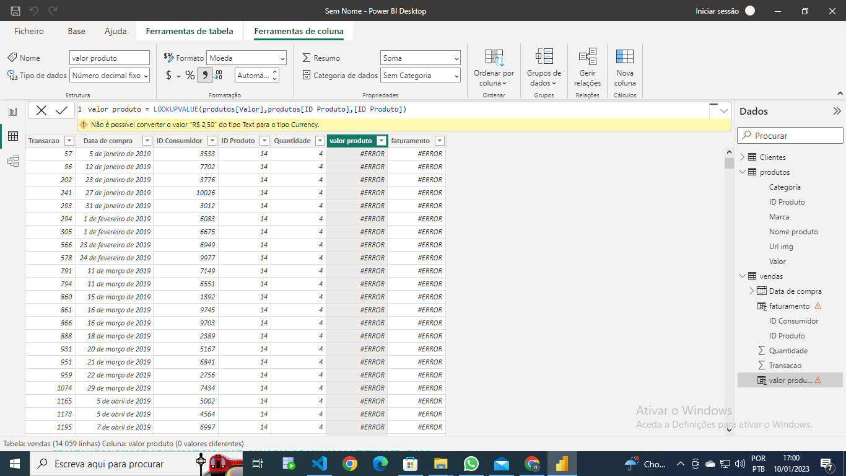
Task: Collapse the produtos table tree
Action: (x=743, y=172)
